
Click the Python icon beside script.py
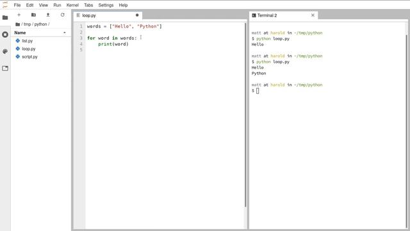pyautogui.click(x=17, y=56)
